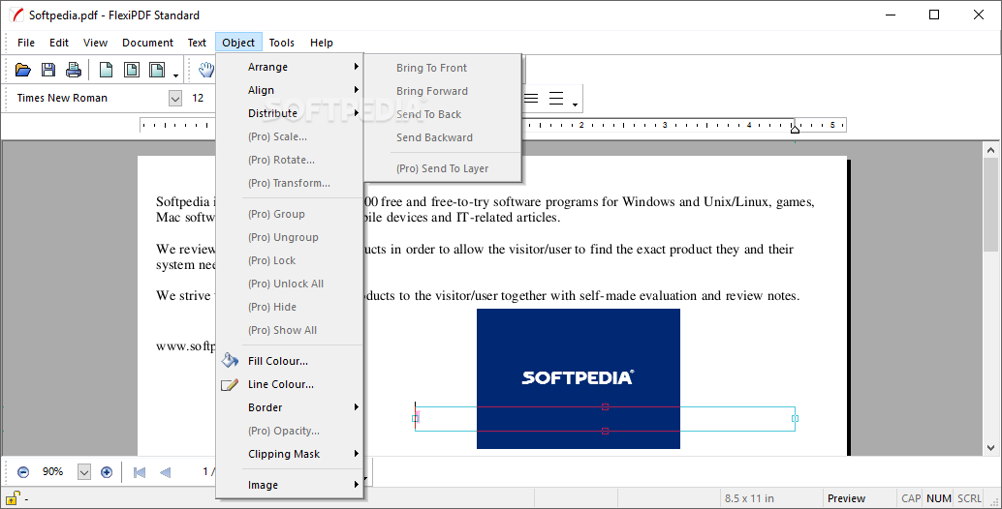The width and height of the screenshot is (1002, 509).
Task: Click the Preview status bar label
Action: [847, 498]
